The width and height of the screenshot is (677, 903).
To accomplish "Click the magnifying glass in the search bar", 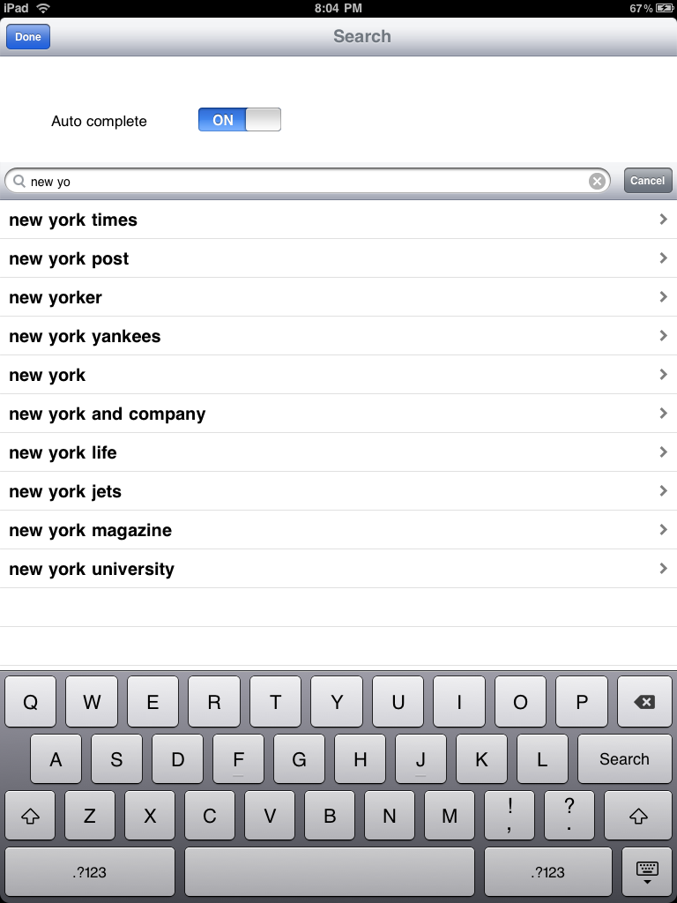I will (19, 180).
